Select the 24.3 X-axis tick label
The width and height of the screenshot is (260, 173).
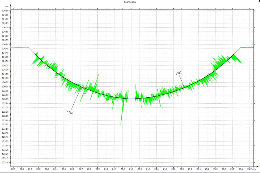[131, 169]
